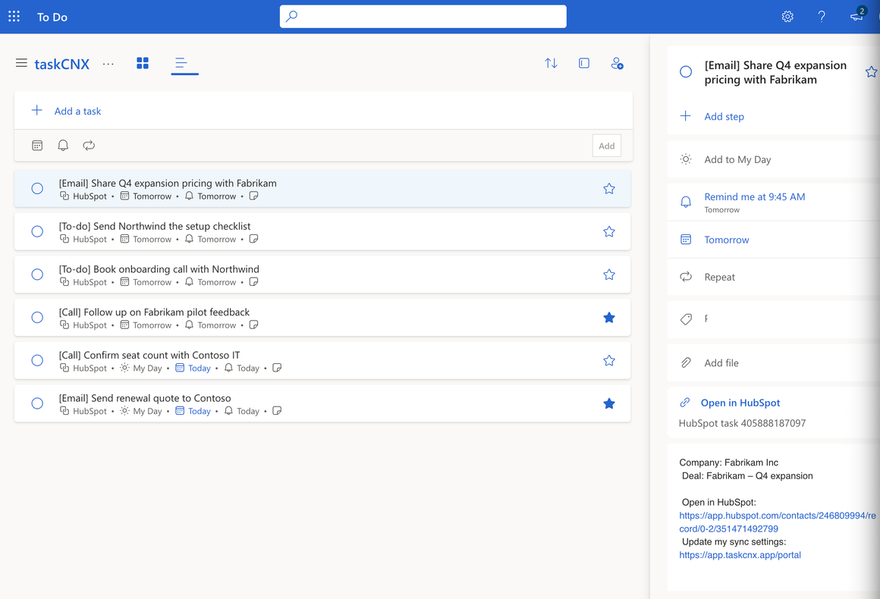Open the app.taskcnx.app/portal link
880x599 pixels.
740,555
